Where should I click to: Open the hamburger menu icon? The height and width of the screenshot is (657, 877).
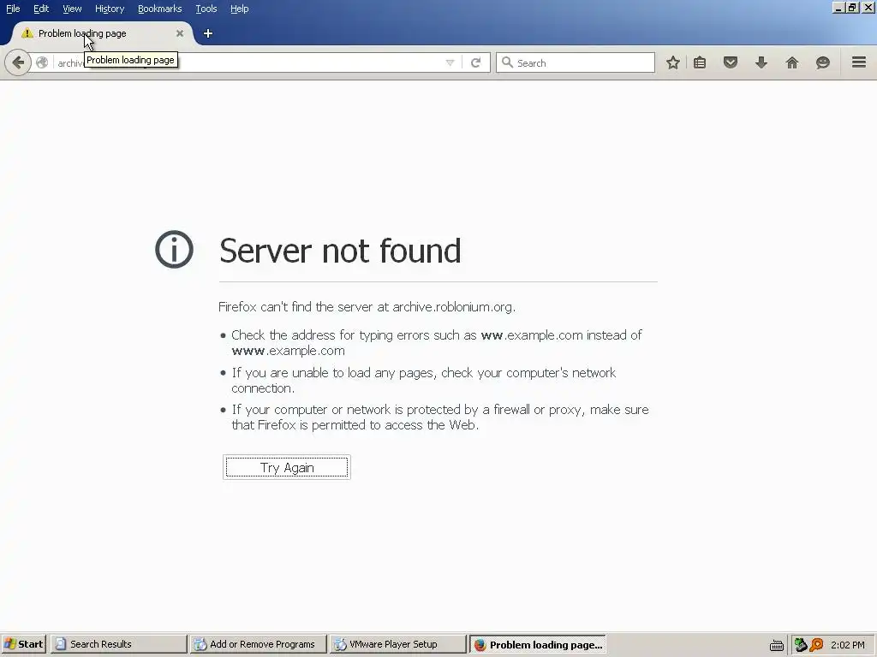tap(859, 62)
